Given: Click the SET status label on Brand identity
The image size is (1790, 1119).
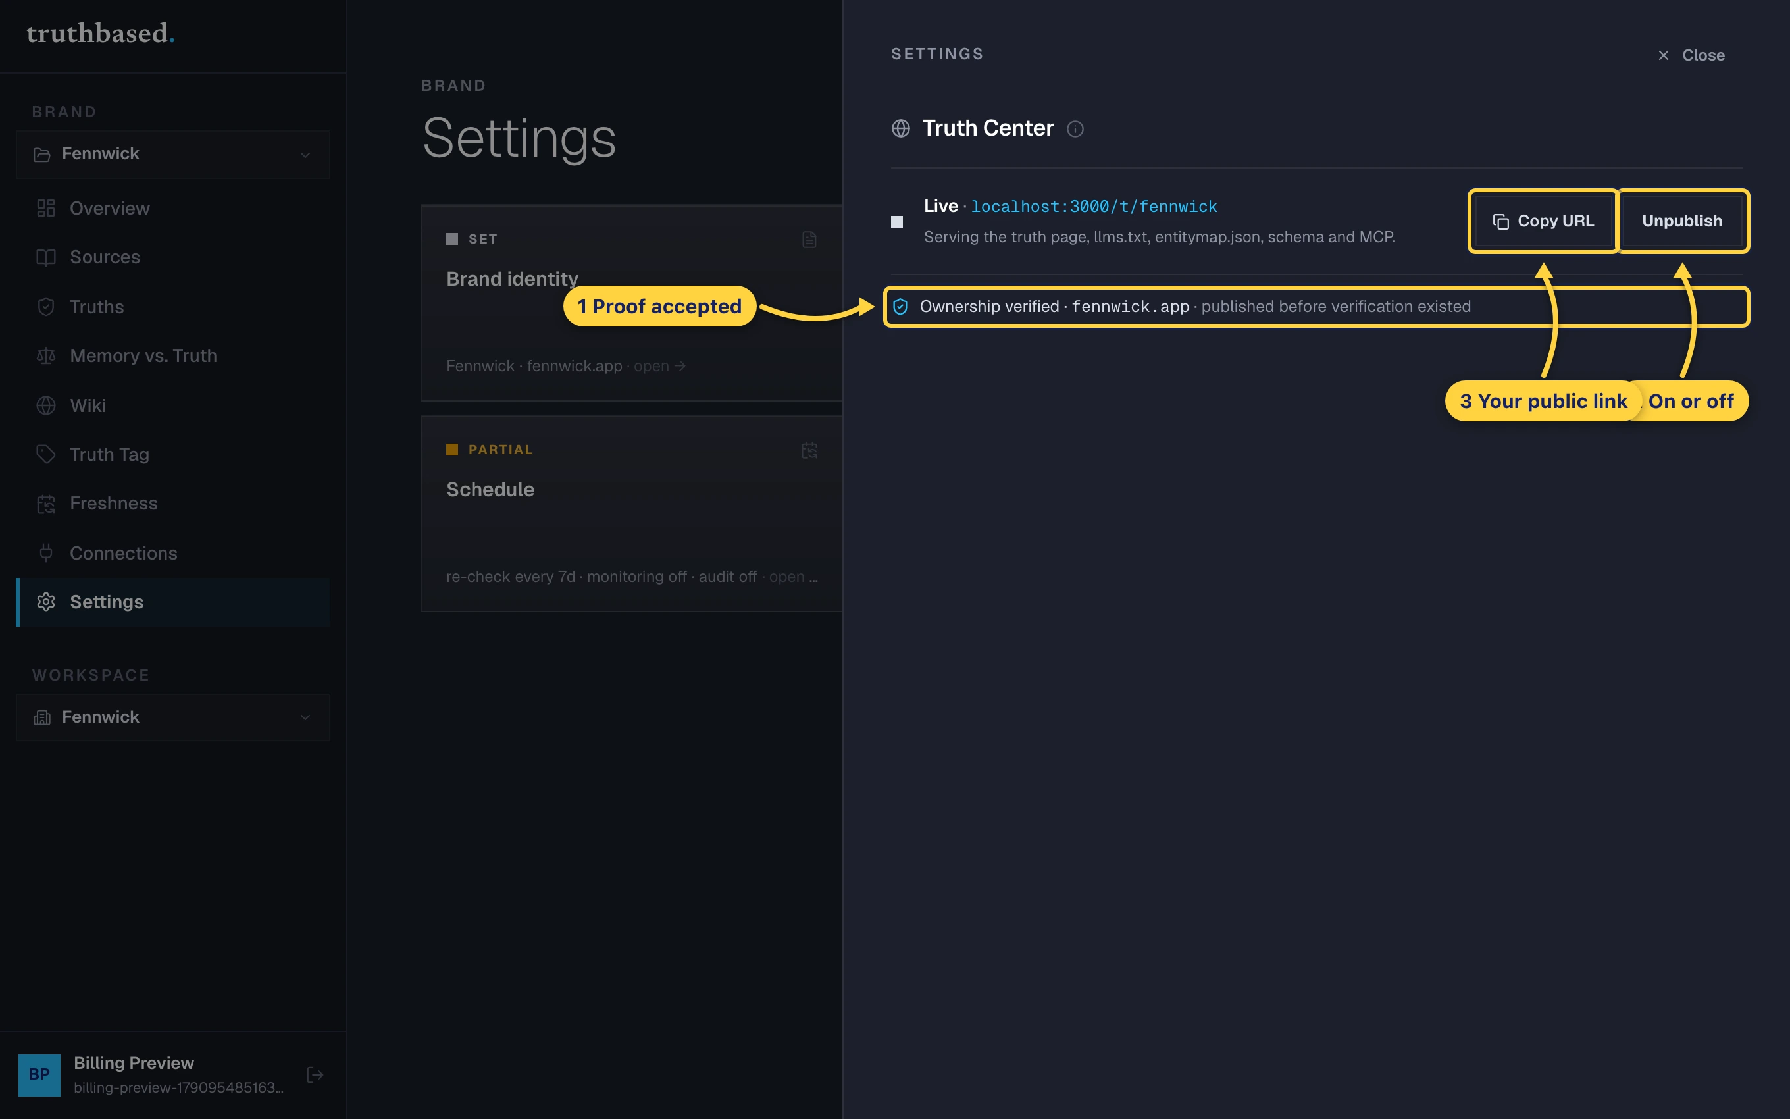Looking at the screenshot, I should [483, 239].
